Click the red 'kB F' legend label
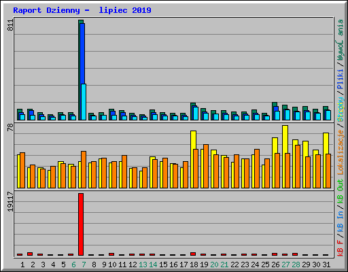The image size is (348, 272). click(341, 248)
